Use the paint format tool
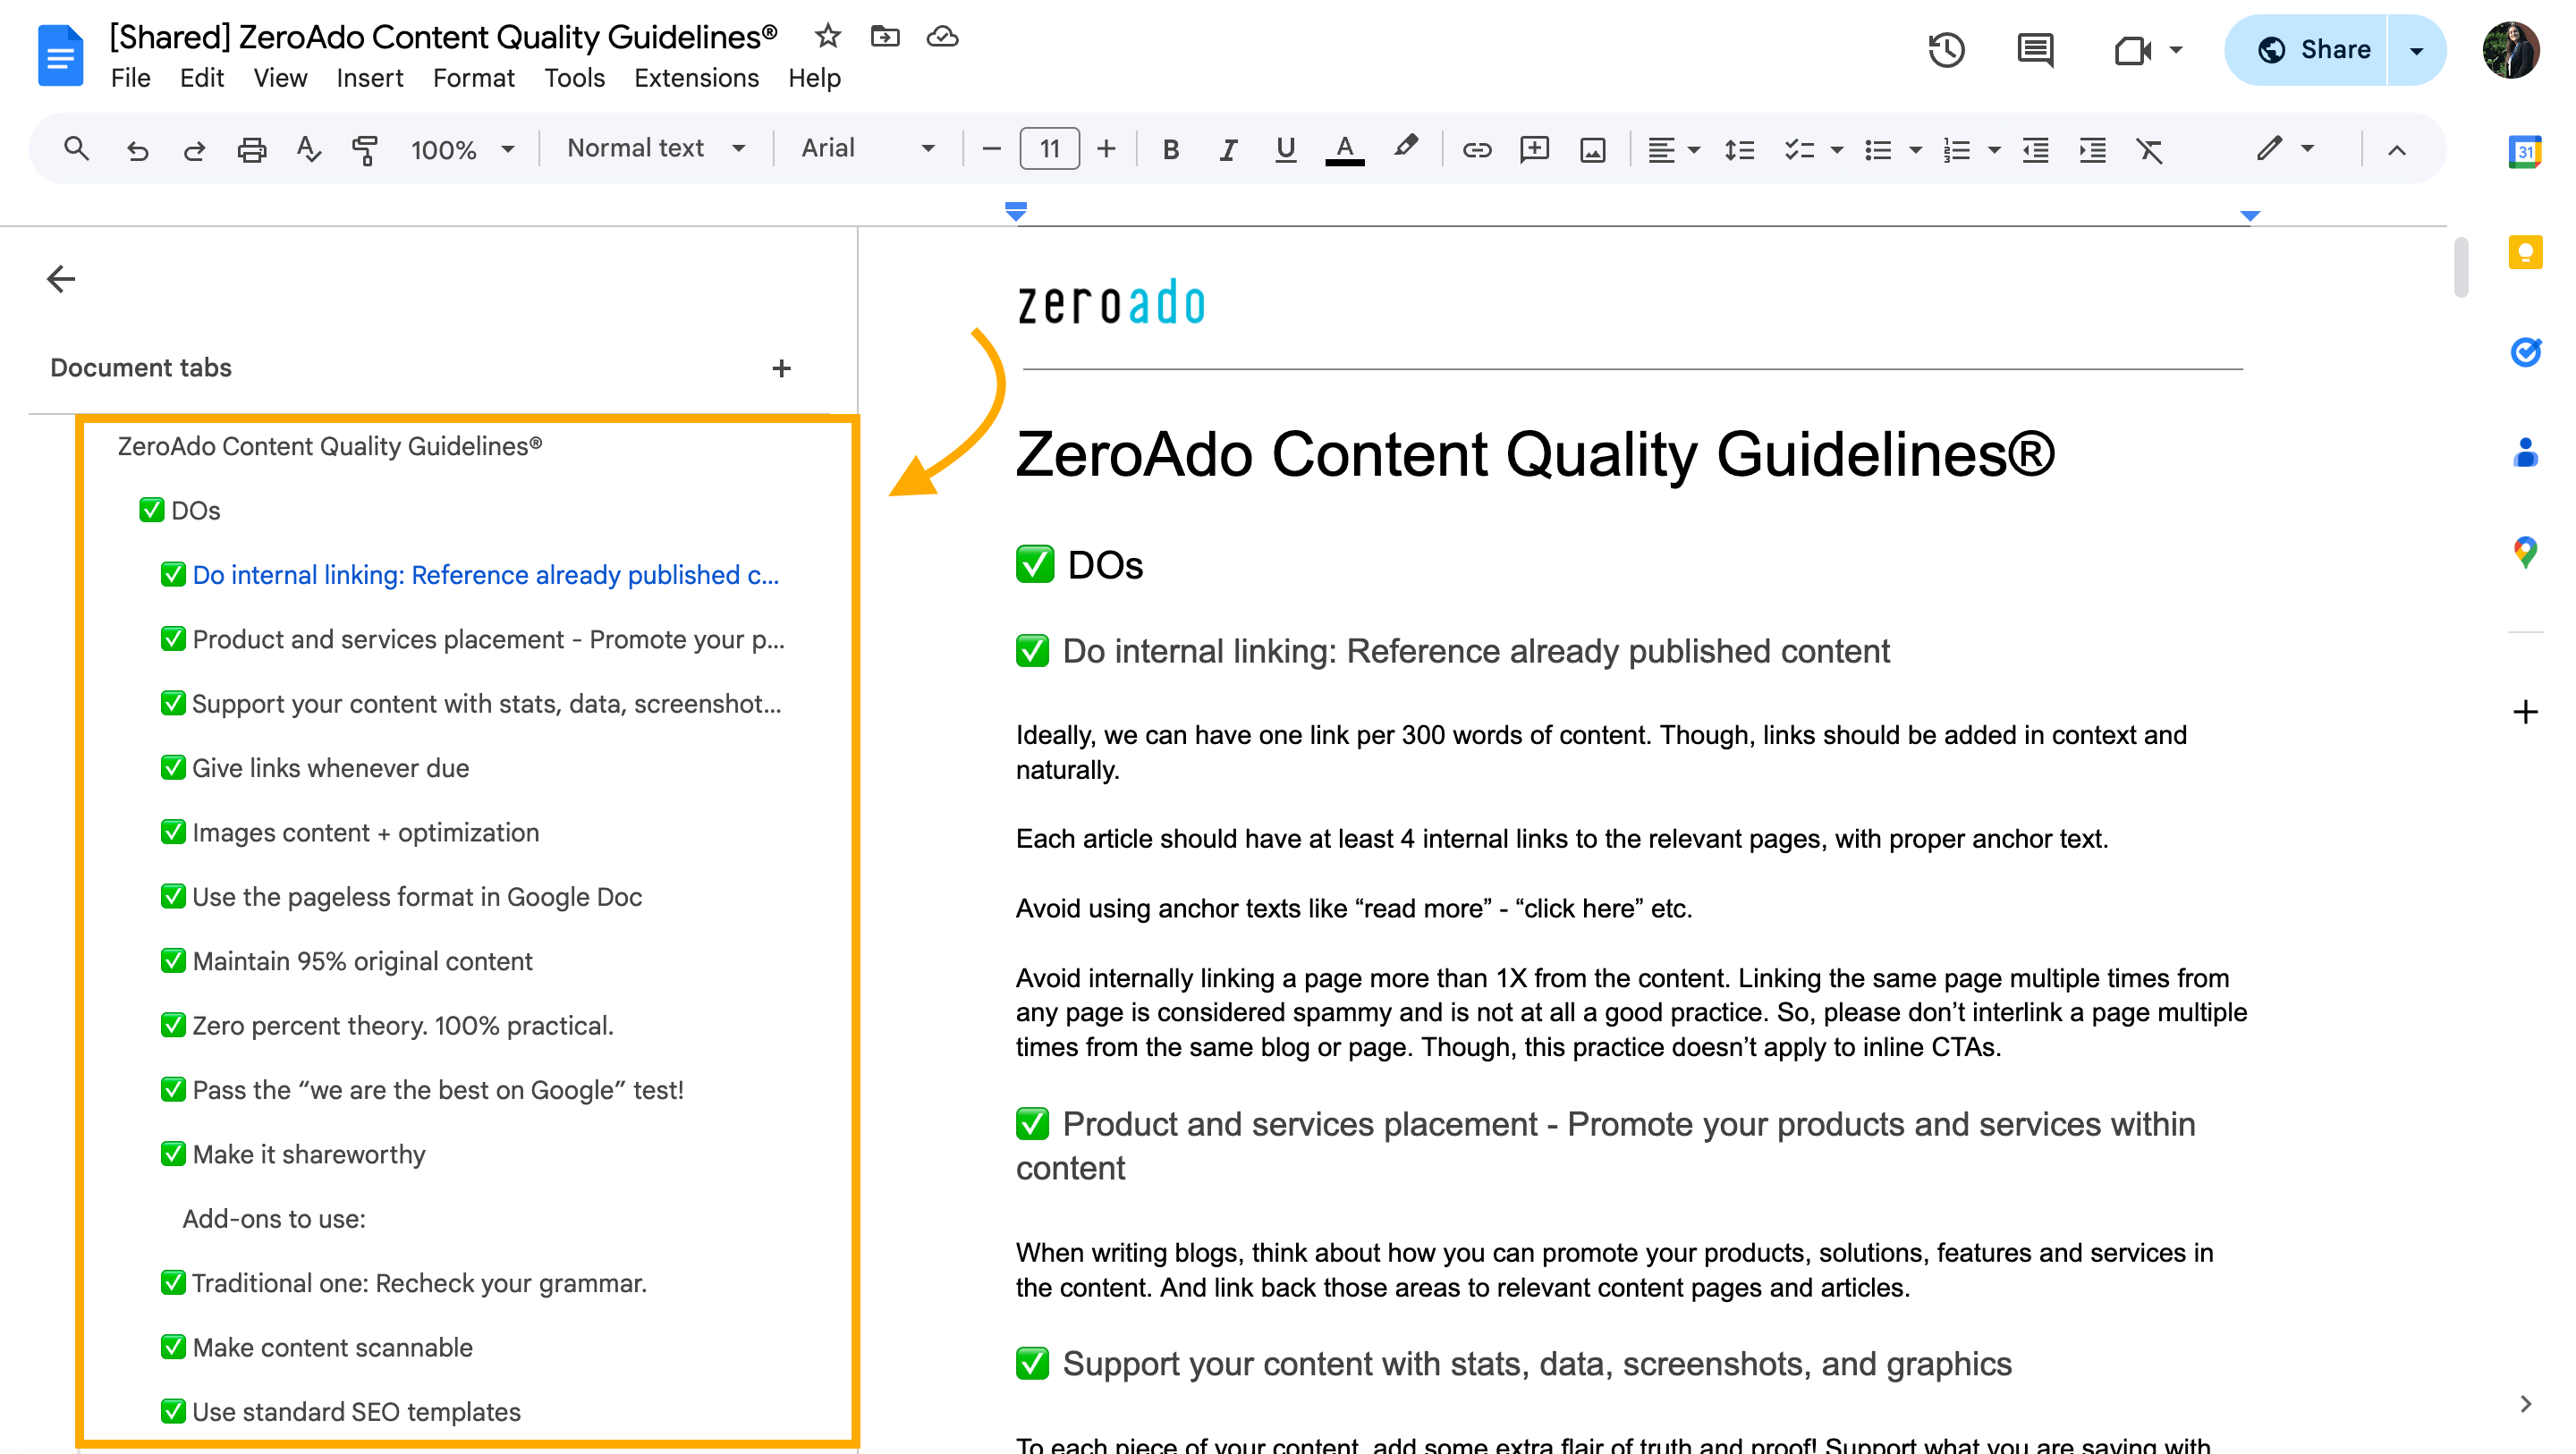Screen dimensions: 2576x1454 tap(364, 149)
